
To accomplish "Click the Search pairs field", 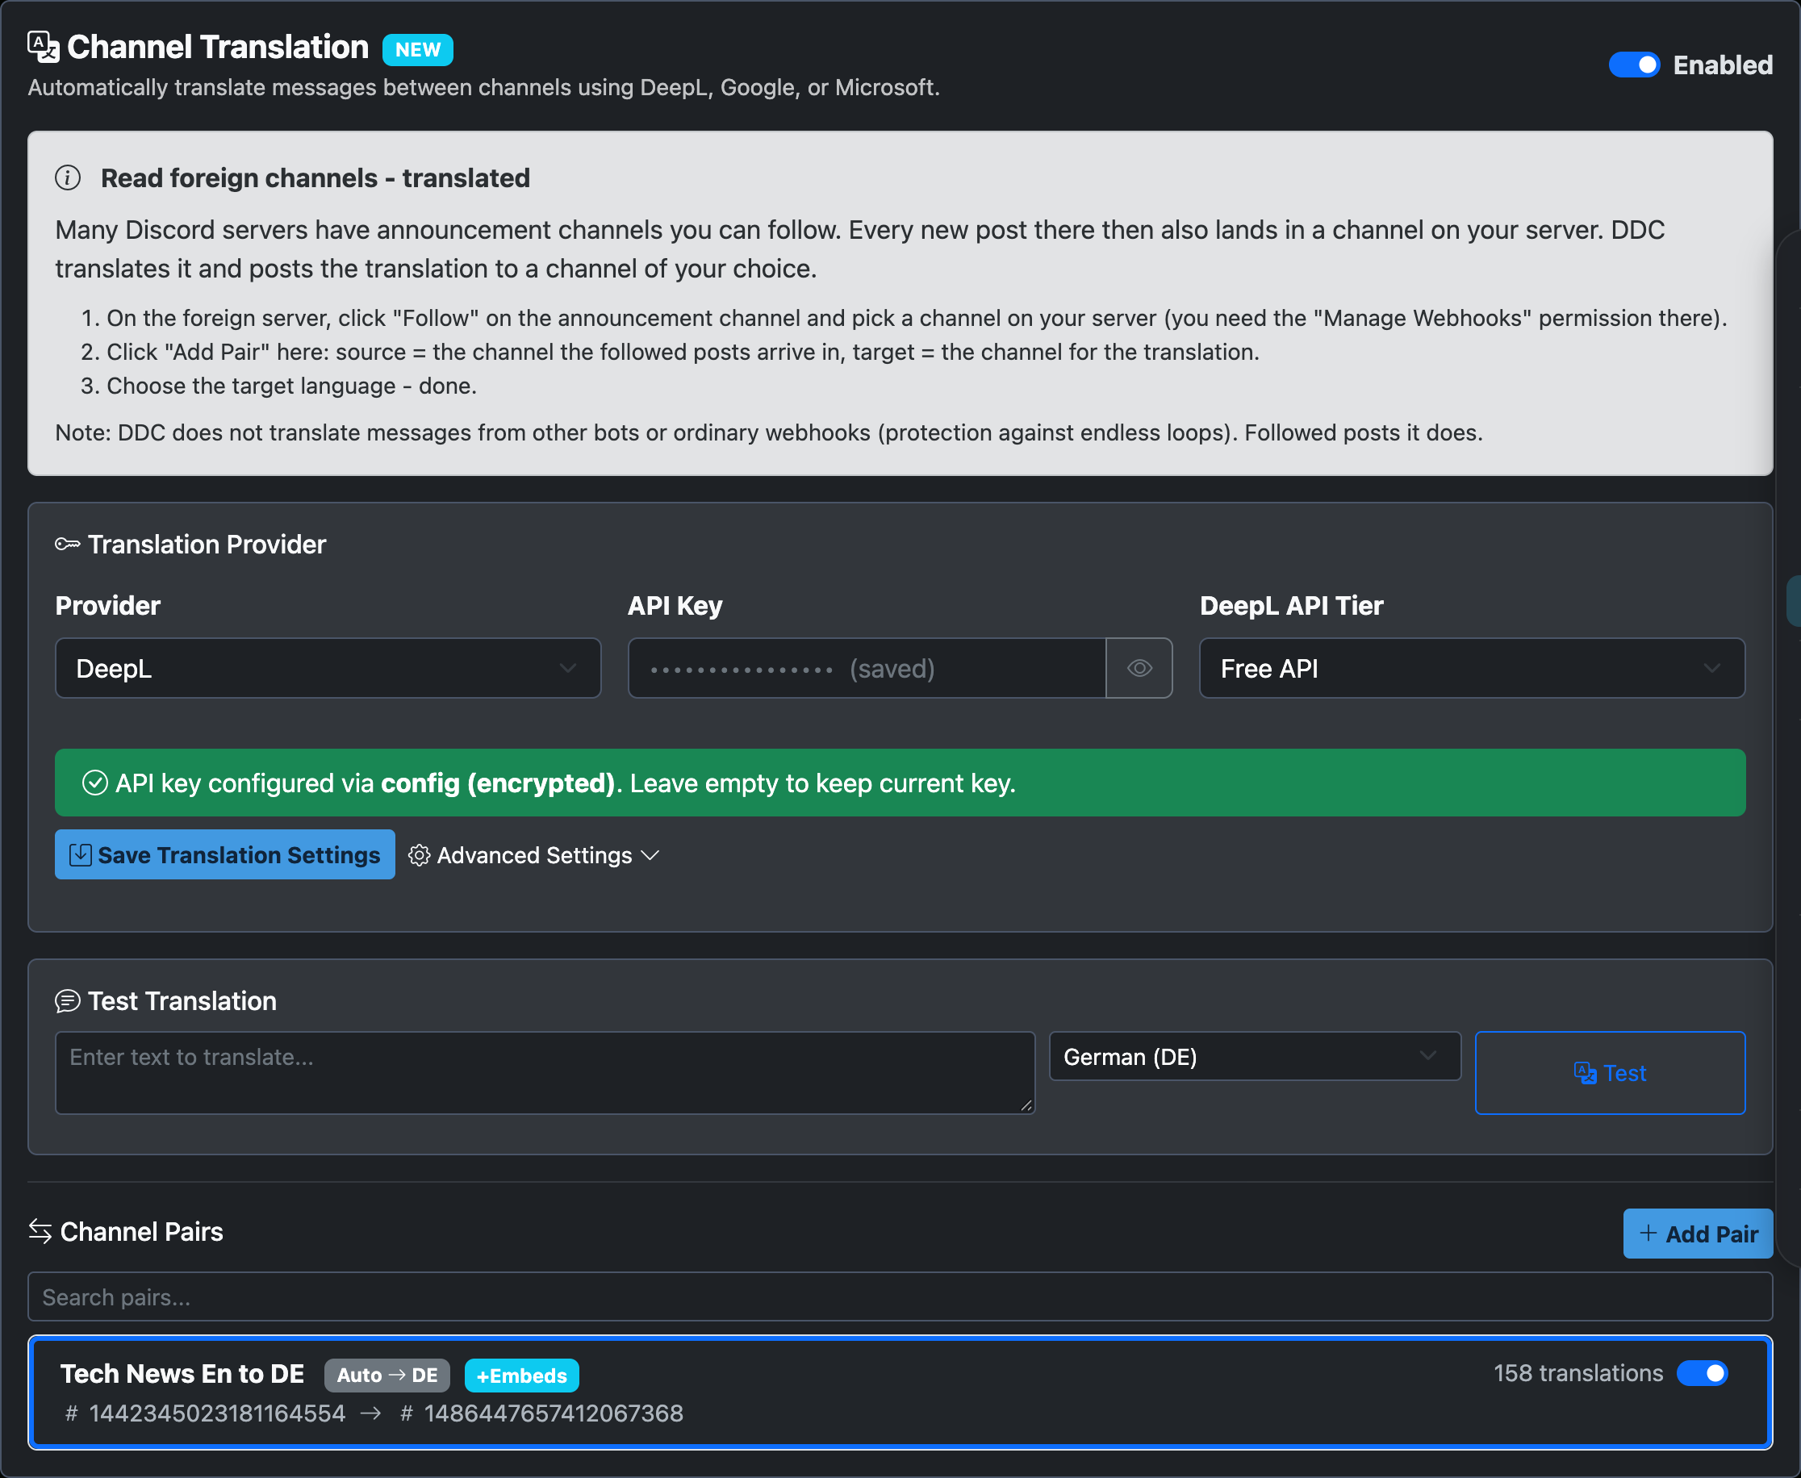I will coord(900,1297).
